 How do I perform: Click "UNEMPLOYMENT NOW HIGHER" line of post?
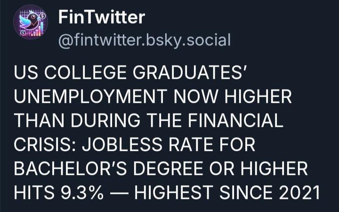(x=153, y=97)
